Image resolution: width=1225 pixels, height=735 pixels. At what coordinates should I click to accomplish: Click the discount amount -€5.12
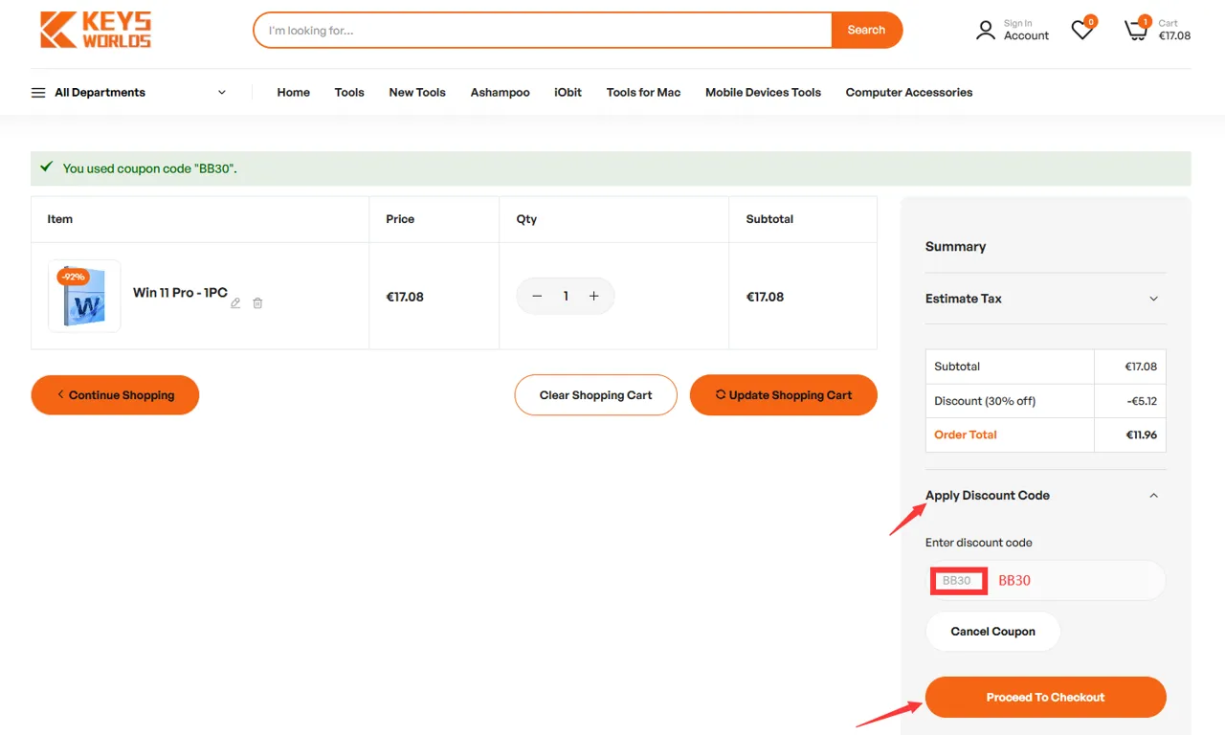1142,401
